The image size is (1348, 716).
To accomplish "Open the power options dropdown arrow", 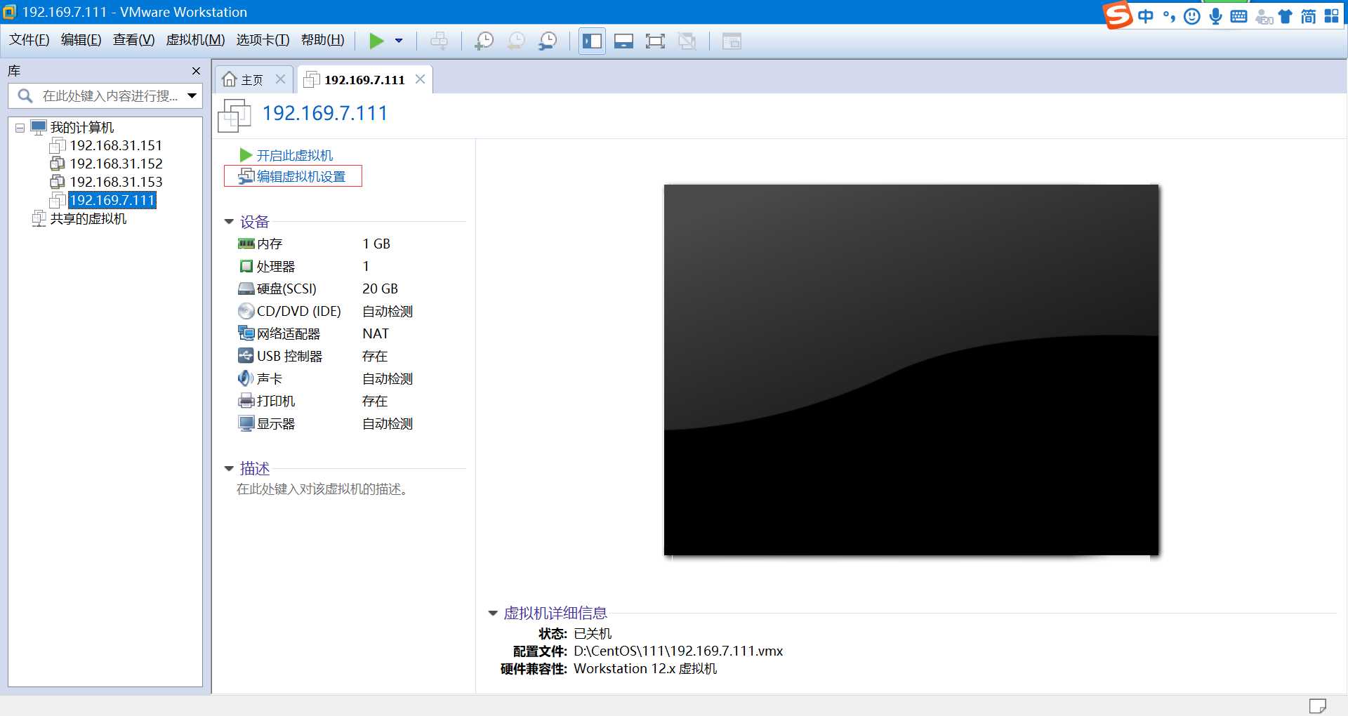I will pos(399,41).
